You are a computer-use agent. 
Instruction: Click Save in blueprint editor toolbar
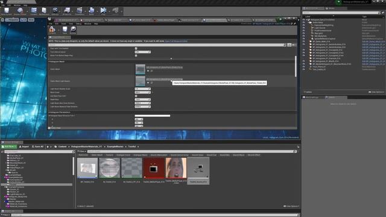[65, 30]
